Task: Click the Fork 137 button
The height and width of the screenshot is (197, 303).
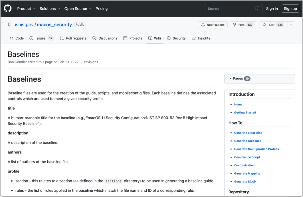Action: [x=243, y=25]
